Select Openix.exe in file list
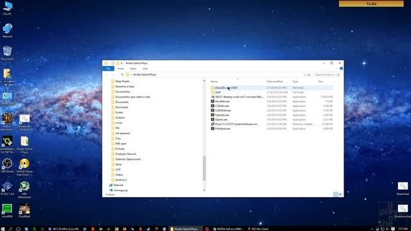The height and width of the screenshot is (231, 411). pyautogui.click(x=221, y=119)
